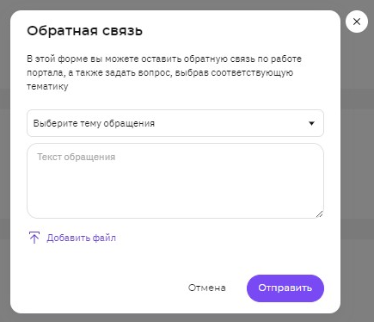The height and width of the screenshot is (322, 374).
Task: Focus the Текст обращения text area
Action: tap(175, 181)
